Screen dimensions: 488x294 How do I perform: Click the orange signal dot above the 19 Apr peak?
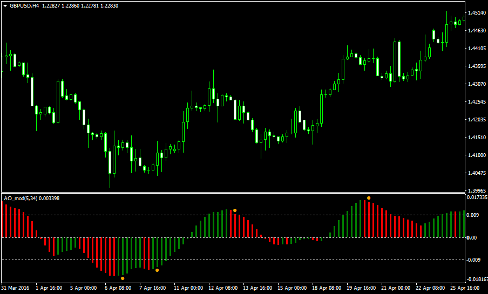click(x=369, y=198)
